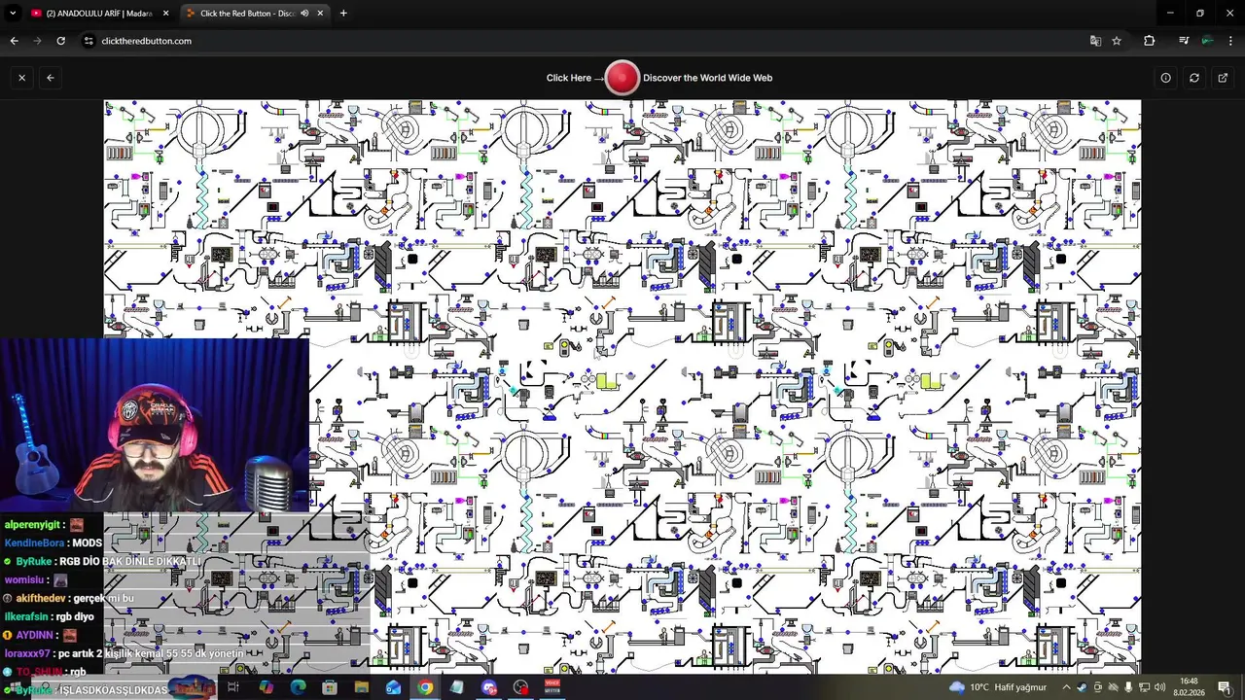Viewport: 1245px width, 700px height.
Task: Go back in browser history
Action: tap(14, 41)
